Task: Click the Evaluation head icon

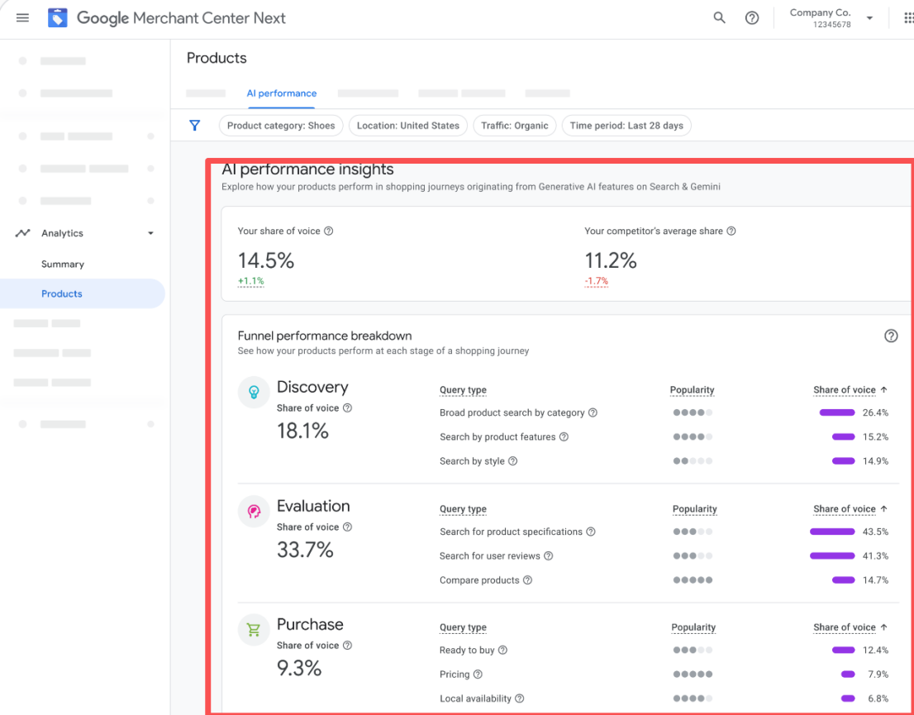Action: tap(254, 512)
